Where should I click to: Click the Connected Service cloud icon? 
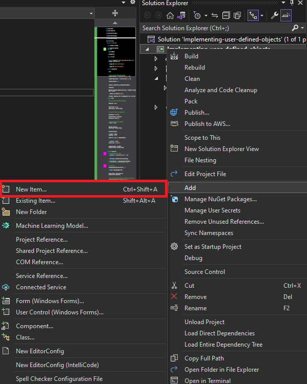6,287
